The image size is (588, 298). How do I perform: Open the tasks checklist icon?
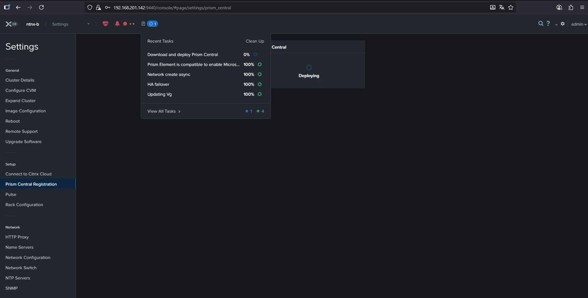[143, 24]
